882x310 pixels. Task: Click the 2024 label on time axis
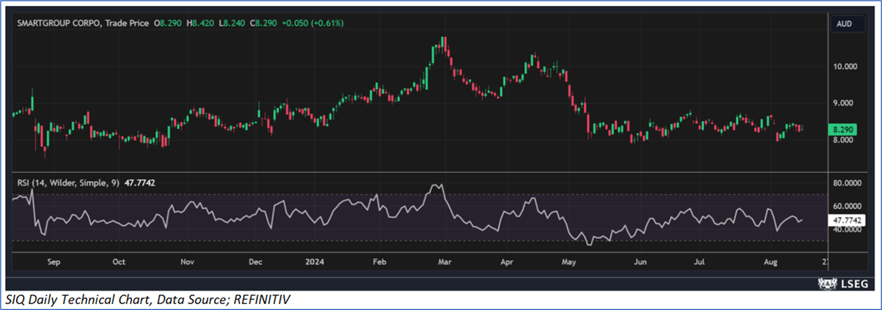click(315, 262)
